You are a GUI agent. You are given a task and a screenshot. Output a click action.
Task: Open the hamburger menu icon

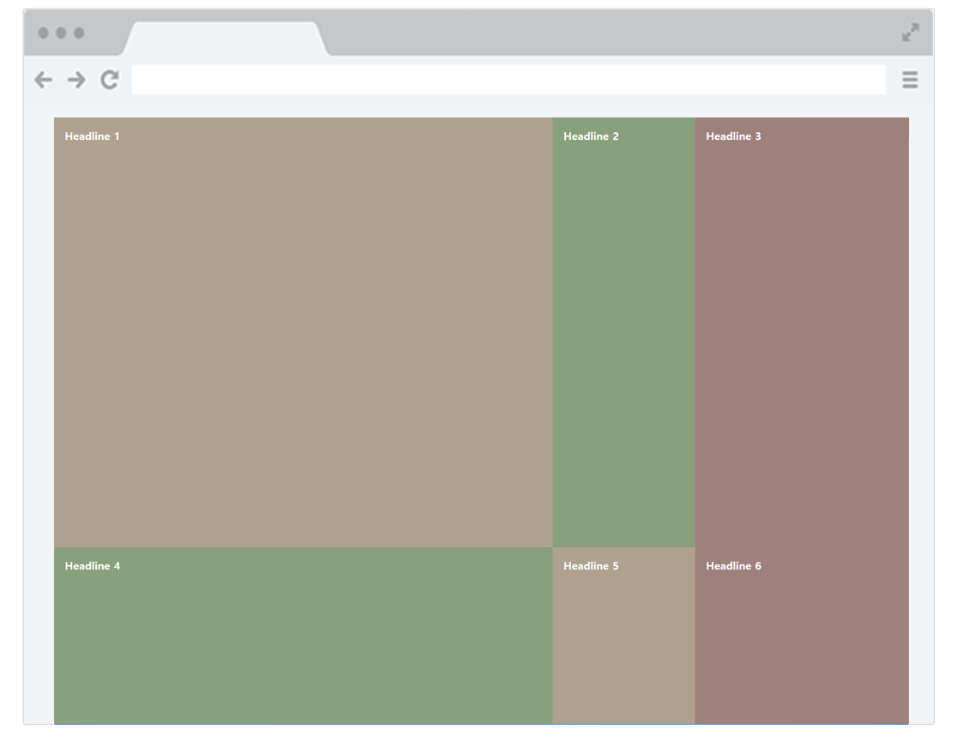910,80
